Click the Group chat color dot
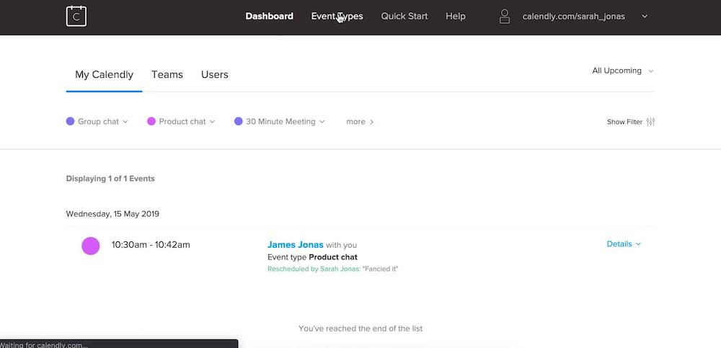This screenshot has height=348, width=721. (x=71, y=121)
